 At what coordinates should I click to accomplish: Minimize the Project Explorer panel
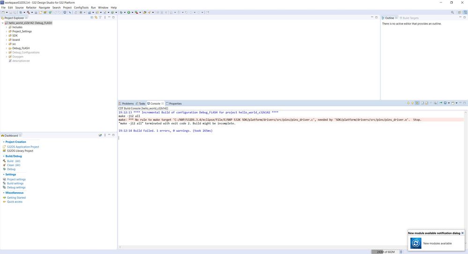pyautogui.click(x=109, y=17)
